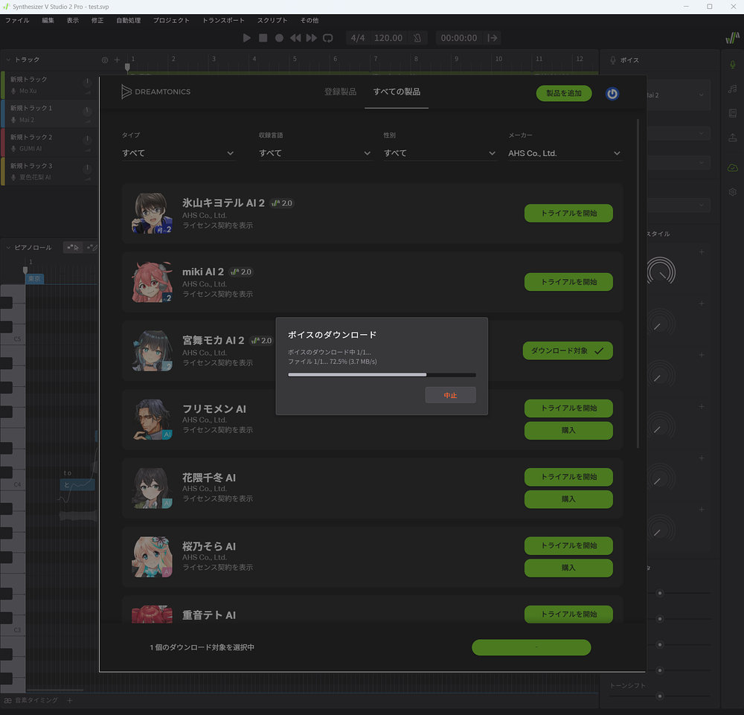Viewport: 744px width, 715px height.
Task: Click the voice download progress bar
Action: coord(382,375)
